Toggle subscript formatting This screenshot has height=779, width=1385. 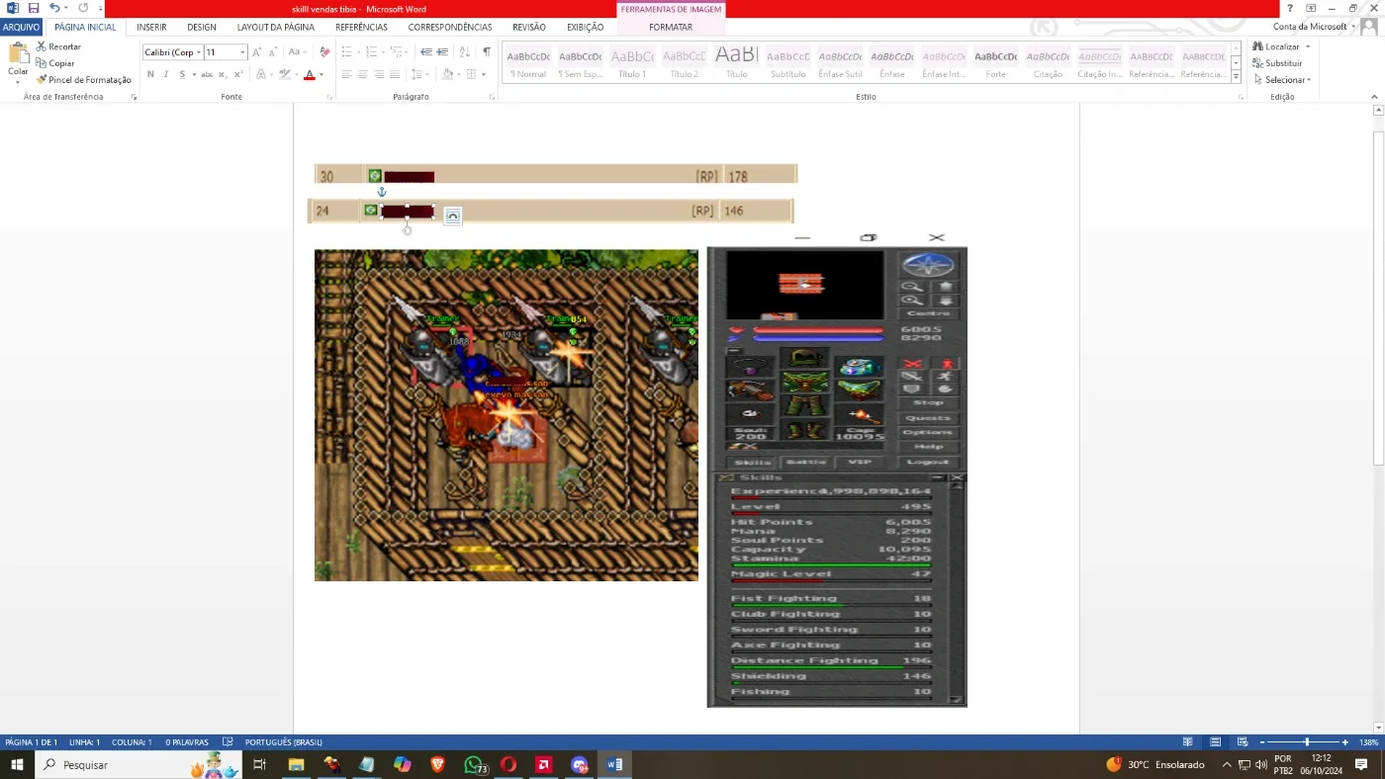223,74
